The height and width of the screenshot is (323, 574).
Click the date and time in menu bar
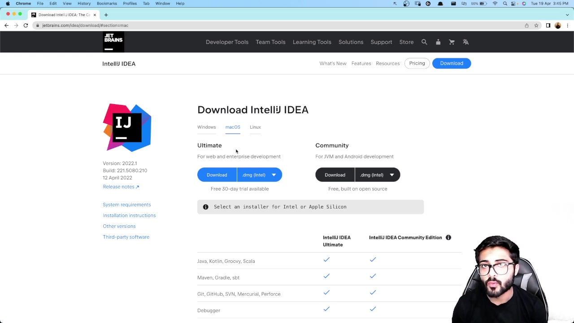tap(549, 4)
